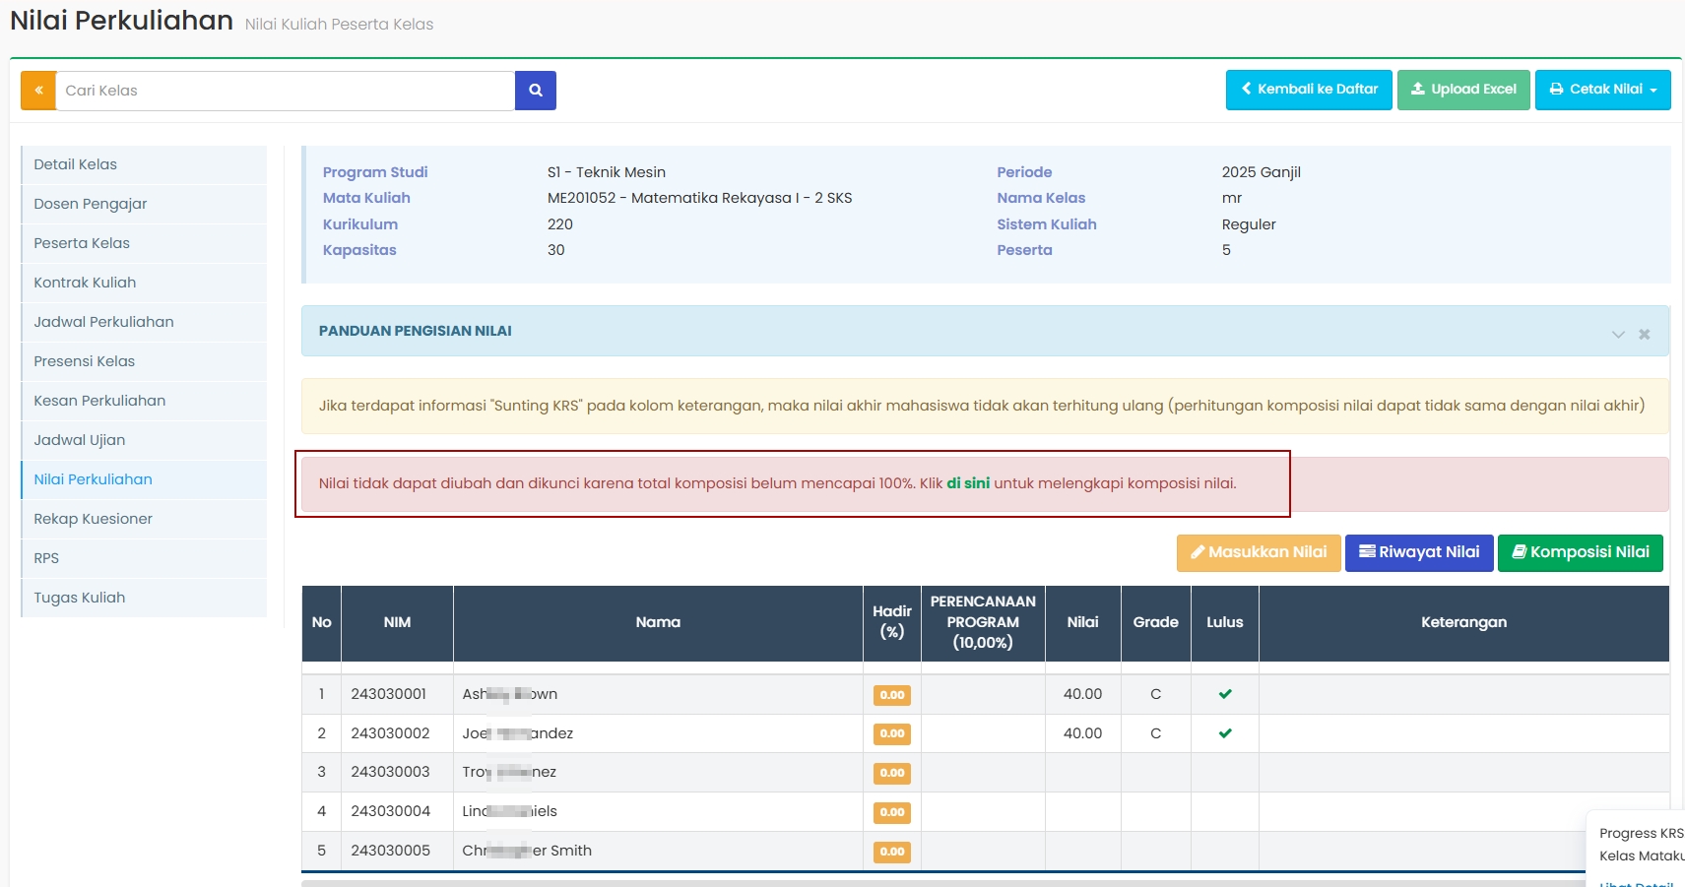Click the Upload Excel button
The width and height of the screenshot is (1685, 887).
point(1462,90)
